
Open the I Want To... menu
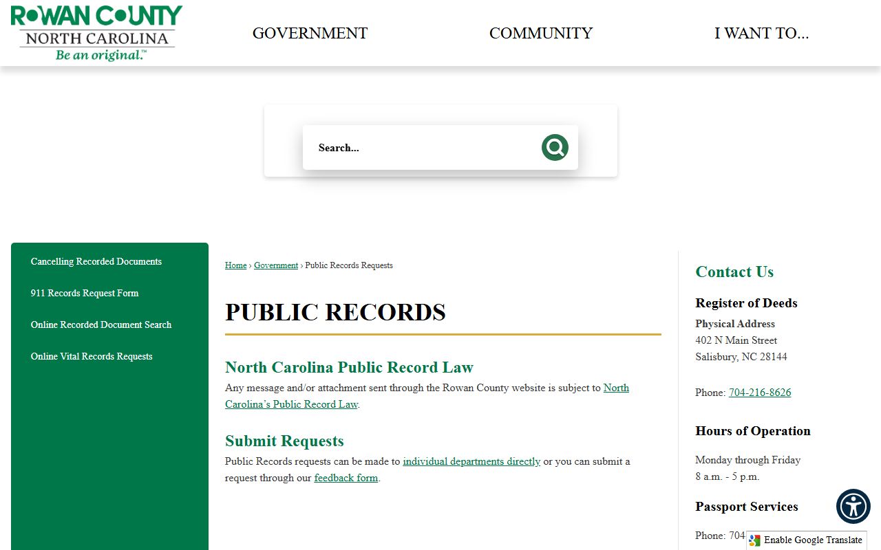tap(761, 33)
